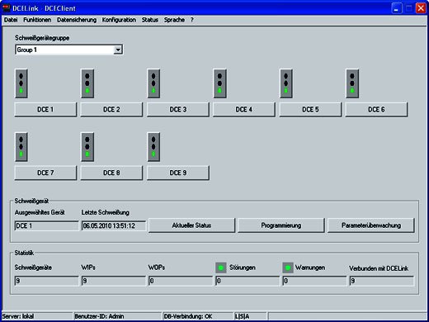Select the DCE 5 device button
The width and height of the screenshot is (429, 322).
tap(310, 110)
